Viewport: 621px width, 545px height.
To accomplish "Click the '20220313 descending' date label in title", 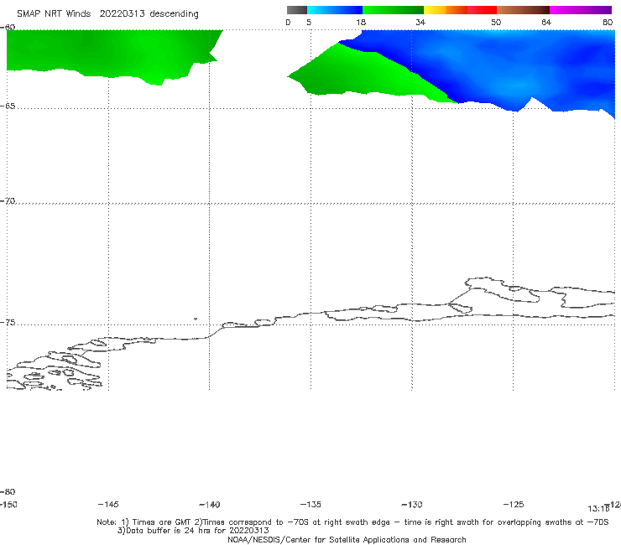I will pyautogui.click(x=149, y=14).
